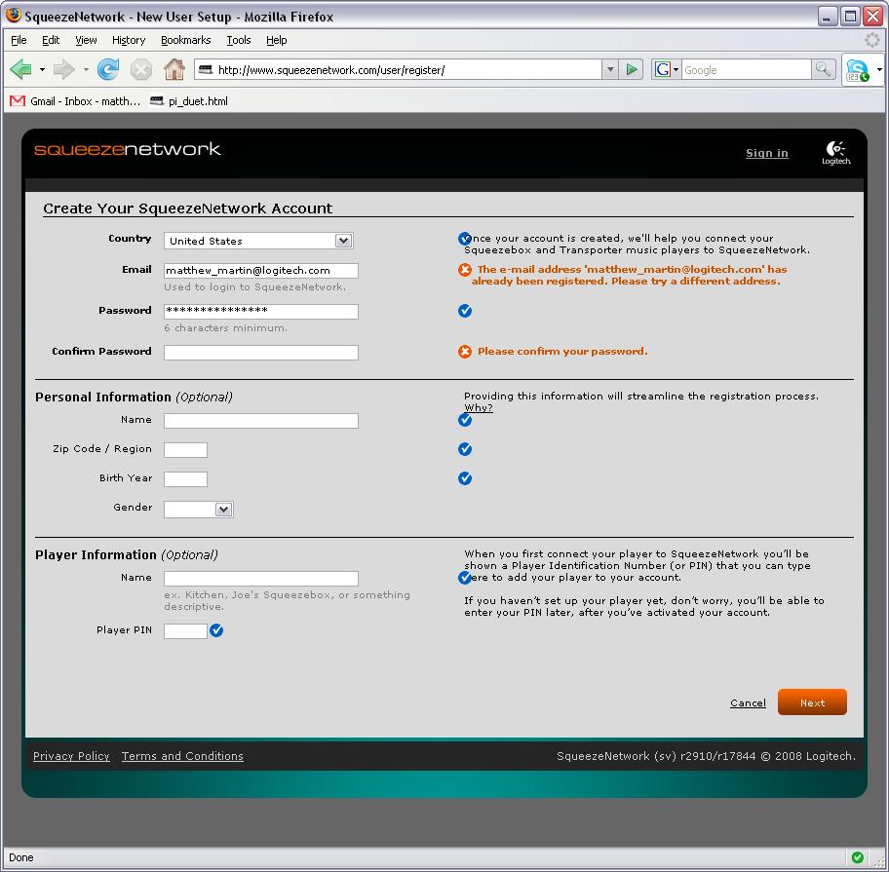Open the URL bar history dropdown arrow
Screen dimensions: 889x872
610,69
